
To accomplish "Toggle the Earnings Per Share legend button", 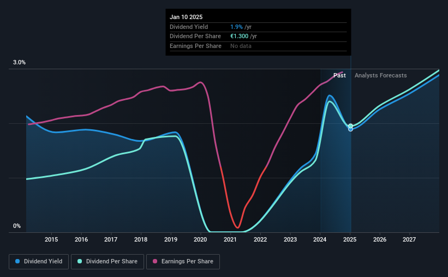I will click(x=183, y=262).
